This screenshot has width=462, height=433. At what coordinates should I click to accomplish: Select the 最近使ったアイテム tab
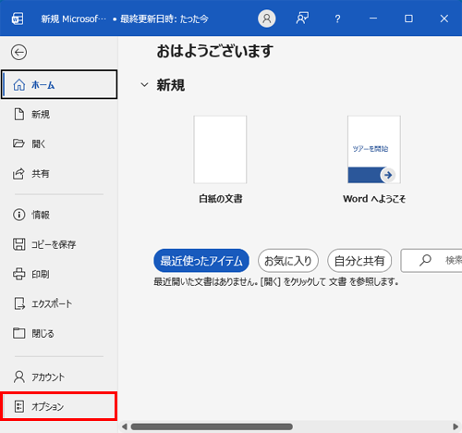click(201, 261)
